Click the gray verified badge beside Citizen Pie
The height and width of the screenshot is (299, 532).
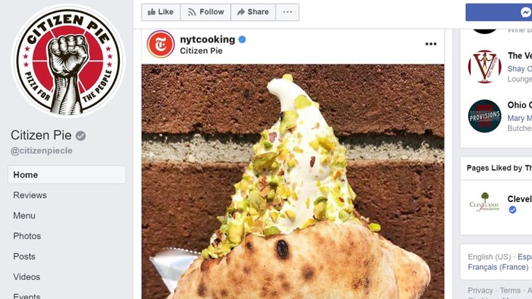click(80, 136)
